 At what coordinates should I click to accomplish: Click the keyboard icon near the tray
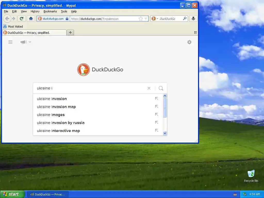click(235, 194)
